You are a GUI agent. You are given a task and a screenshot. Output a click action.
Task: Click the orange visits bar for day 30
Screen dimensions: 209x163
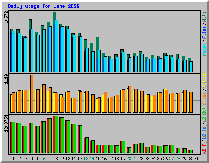click(191, 102)
